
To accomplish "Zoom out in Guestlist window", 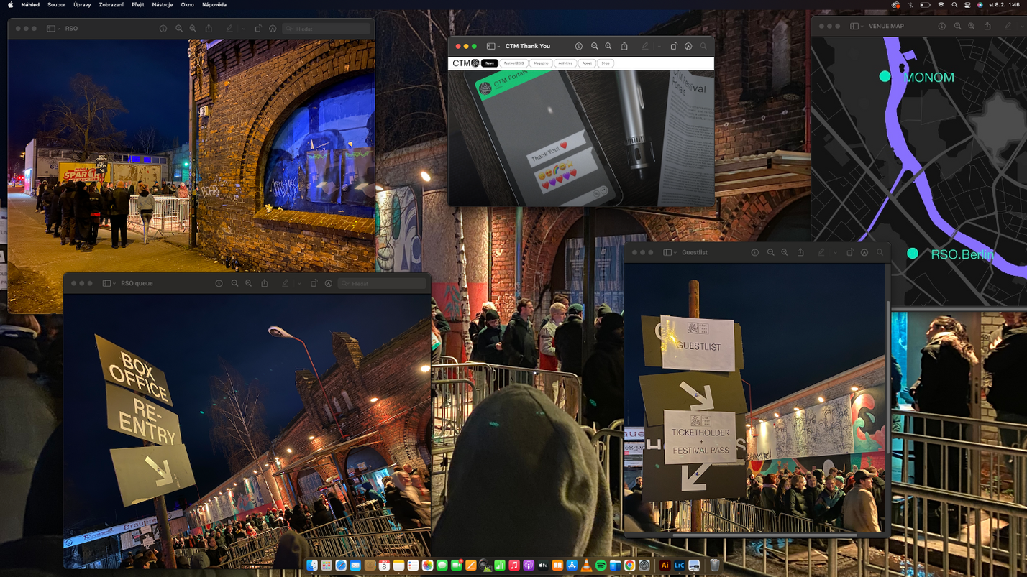I will (x=771, y=252).
